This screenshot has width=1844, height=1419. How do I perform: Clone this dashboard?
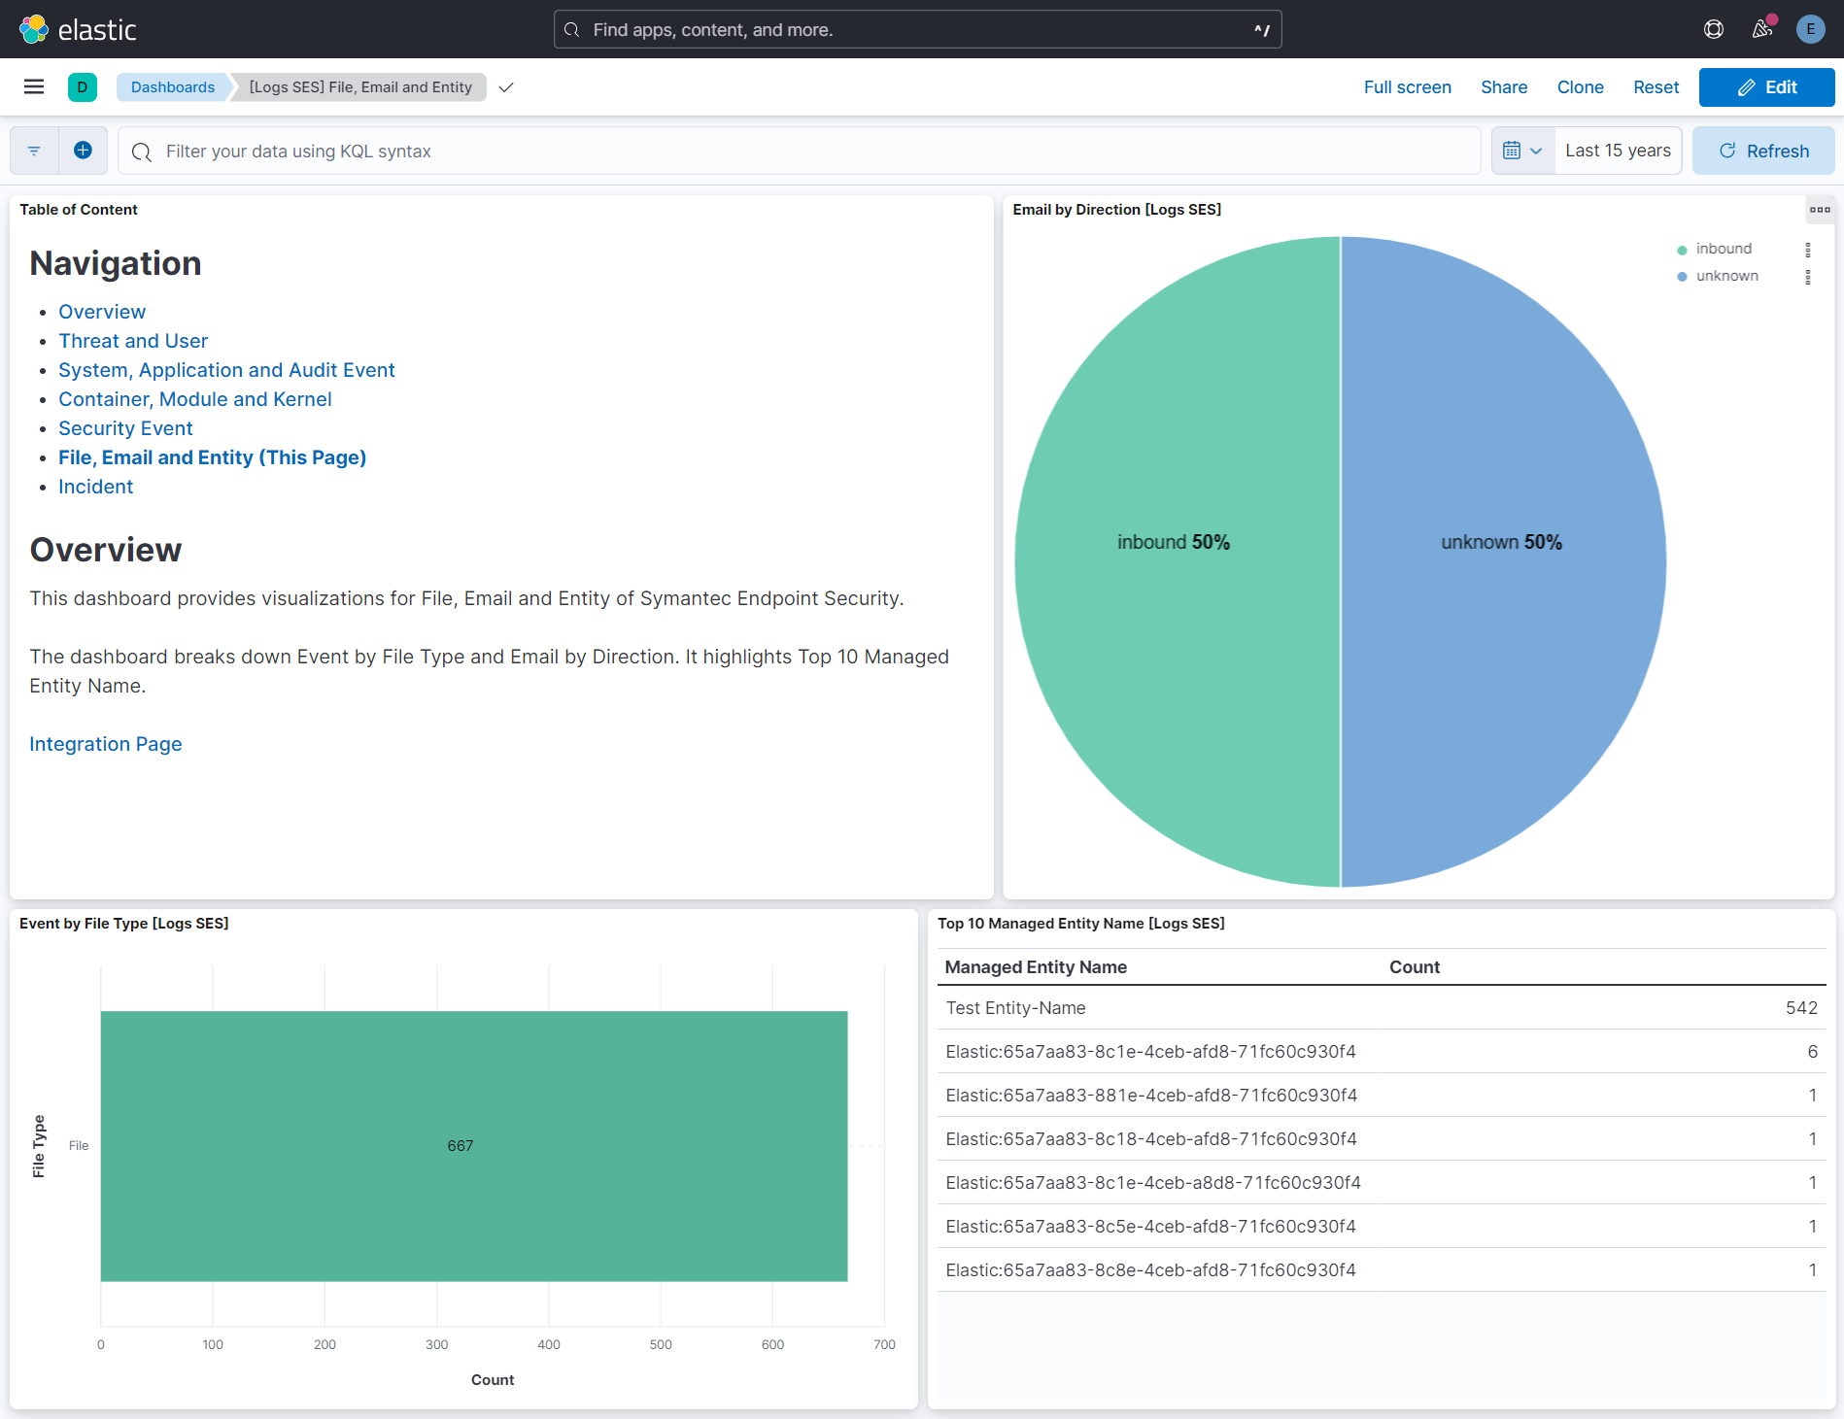point(1580,87)
